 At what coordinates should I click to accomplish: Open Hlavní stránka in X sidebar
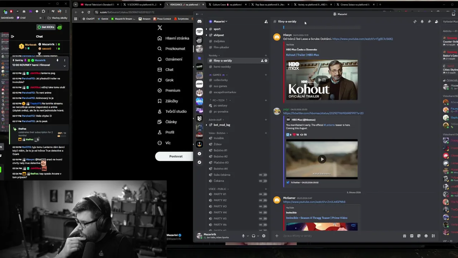173,38
